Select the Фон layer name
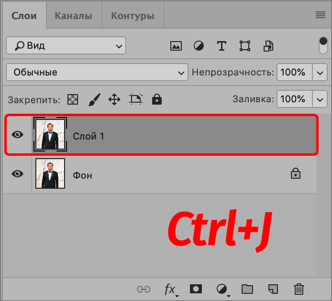 pos(82,175)
